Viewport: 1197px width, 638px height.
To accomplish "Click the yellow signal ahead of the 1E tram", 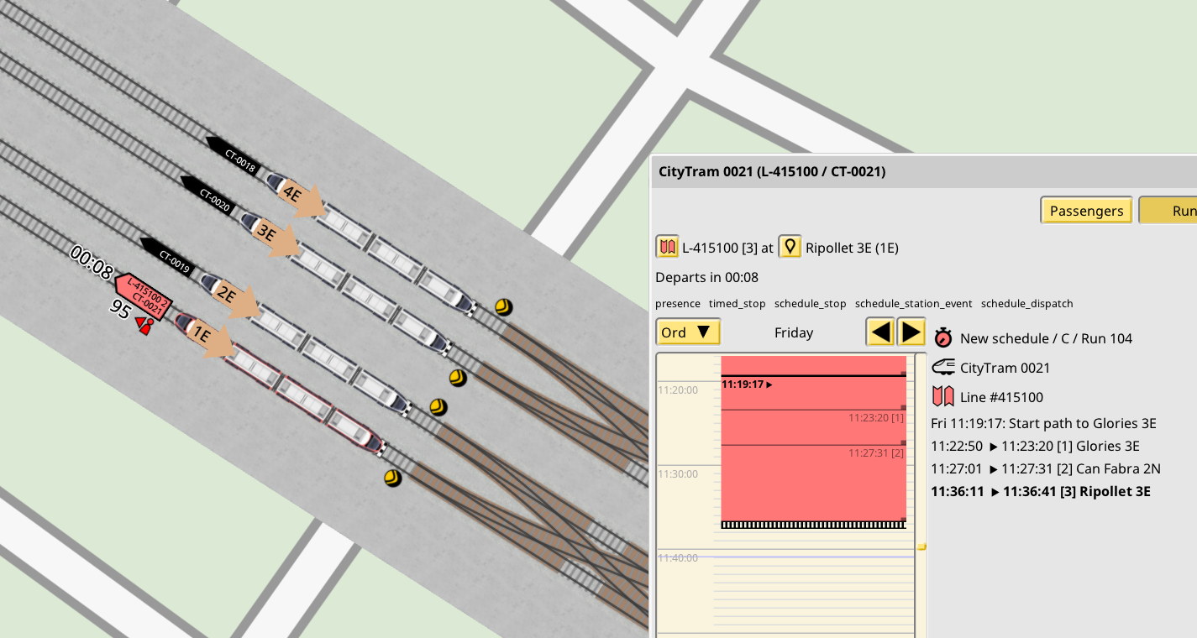I will 392,478.
